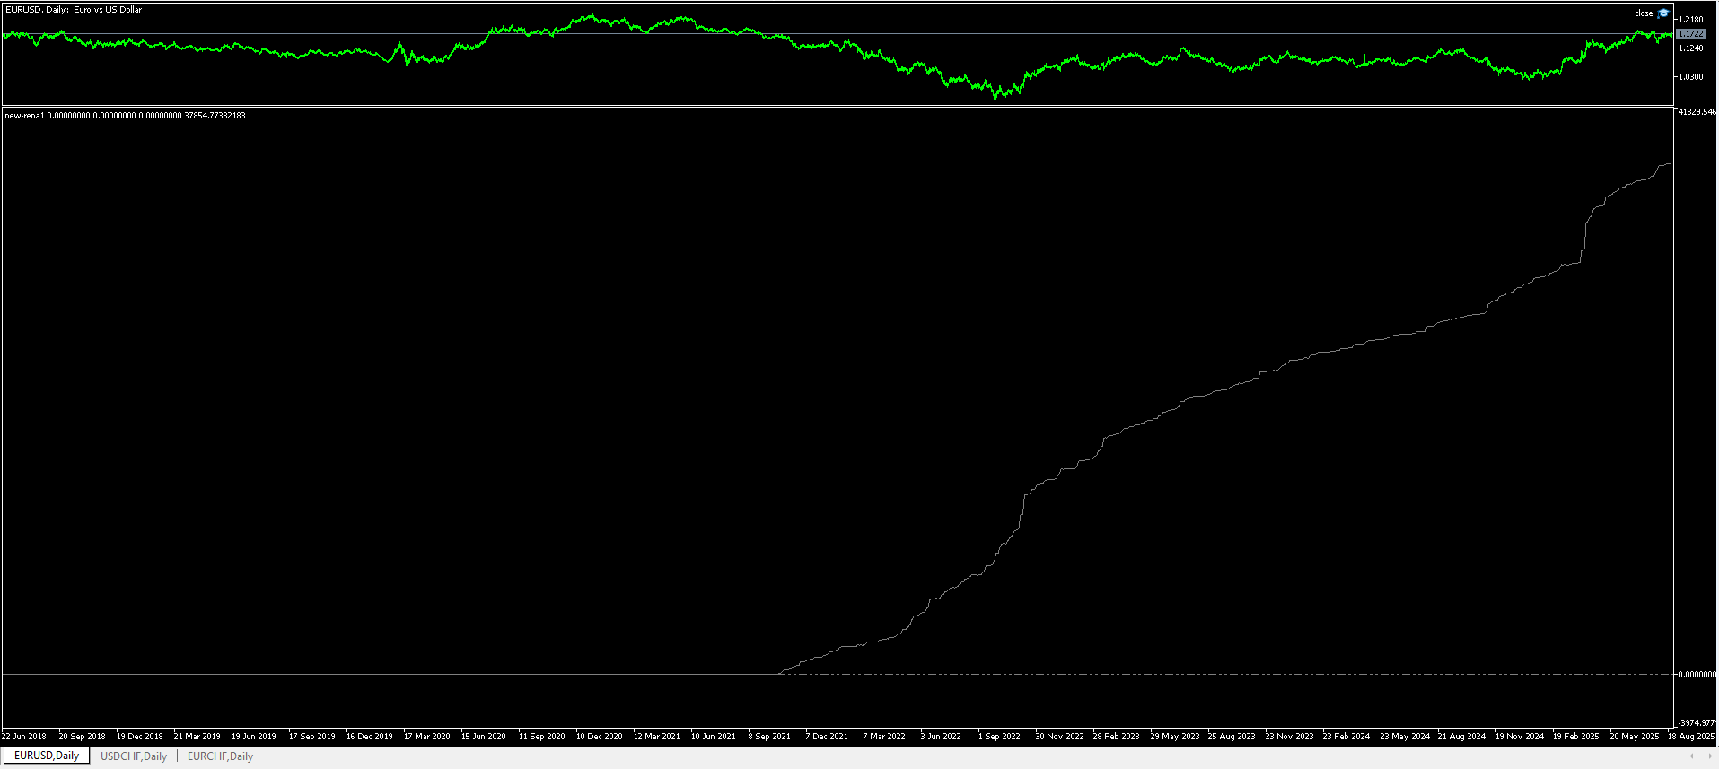Click the 1 Sep 2022 date label
The width and height of the screenshot is (1719, 769).
[999, 737]
